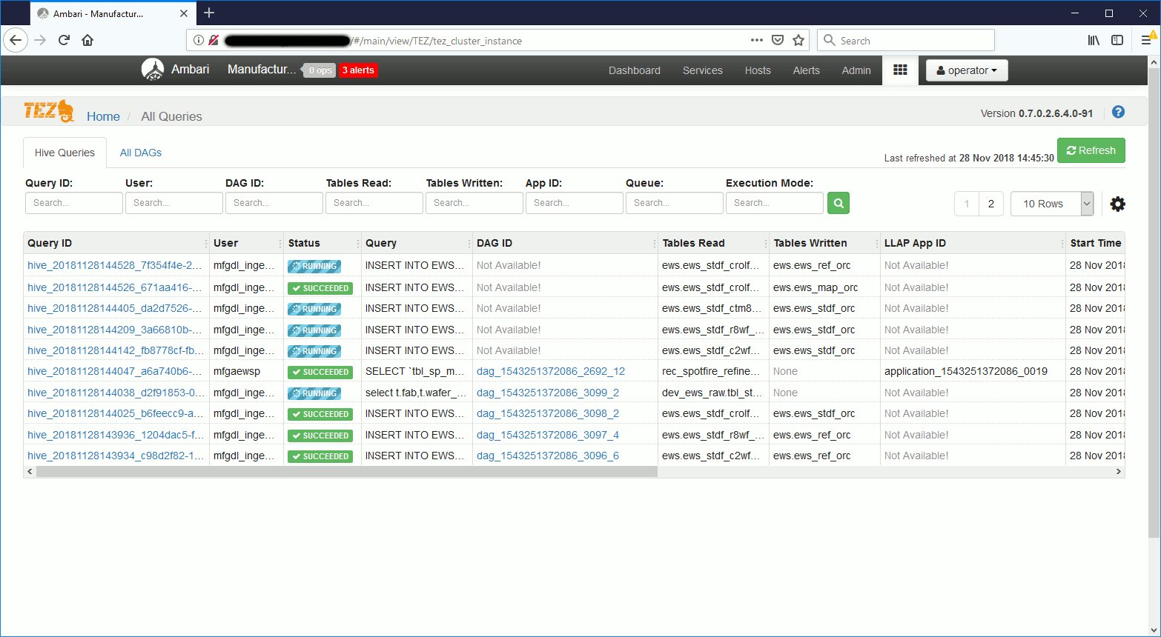Click the 0 ops badge

320,70
